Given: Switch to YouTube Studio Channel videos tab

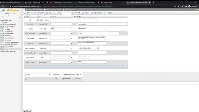Looking at the screenshot, I should click(62, 2).
